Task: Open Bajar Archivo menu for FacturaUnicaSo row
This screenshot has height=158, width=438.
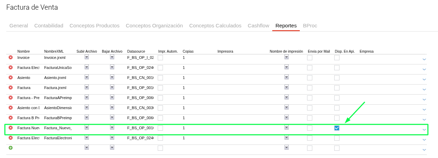Action: coord(112,67)
